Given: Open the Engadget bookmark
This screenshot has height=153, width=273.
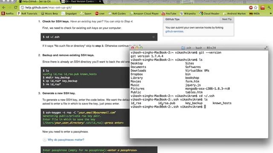Looking at the screenshot, I should tap(69, 14).
